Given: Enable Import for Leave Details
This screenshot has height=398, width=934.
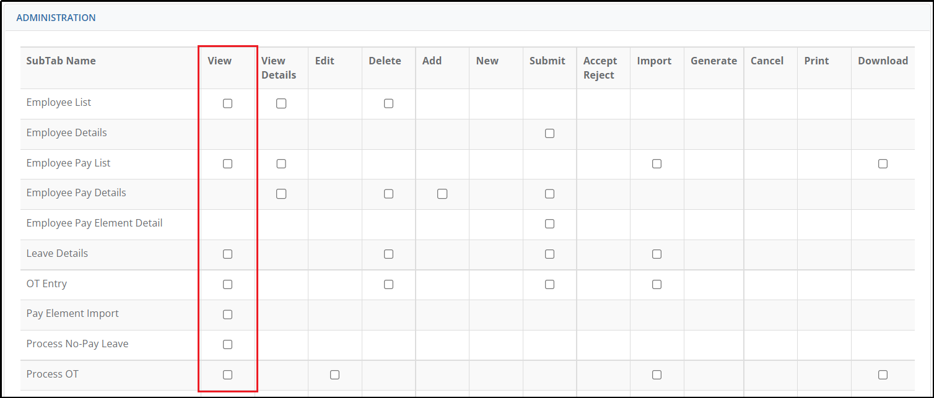Looking at the screenshot, I should (657, 254).
